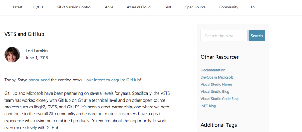Open the Documentation resource link
302x132 pixels.
pyautogui.click(x=213, y=70)
